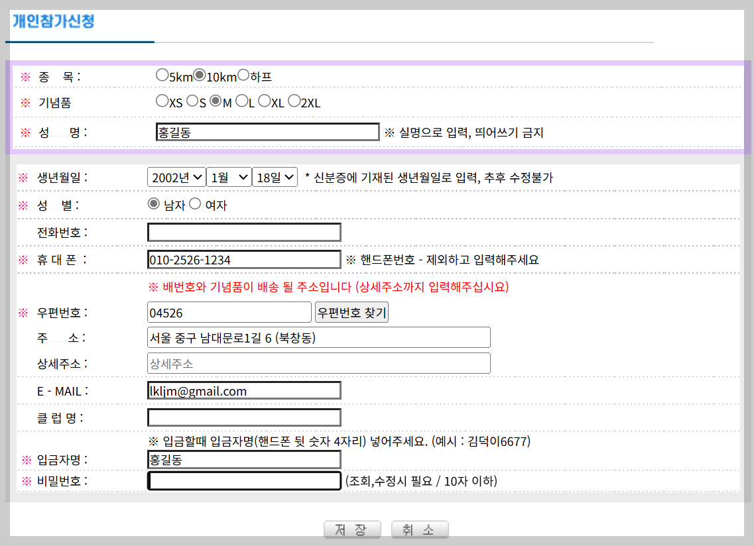The width and height of the screenshot is (754, 546).
Task: Open the birth month dropdown 1월
Action: point(229,178)
